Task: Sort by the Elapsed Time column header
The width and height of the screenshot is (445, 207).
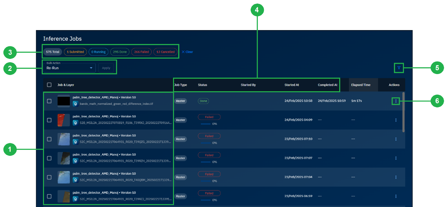Action: point(361,85)
